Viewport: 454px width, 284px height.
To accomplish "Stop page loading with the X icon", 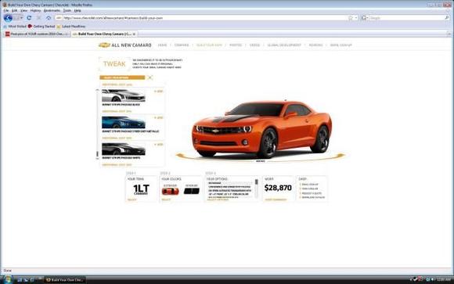I will point(39,18).
